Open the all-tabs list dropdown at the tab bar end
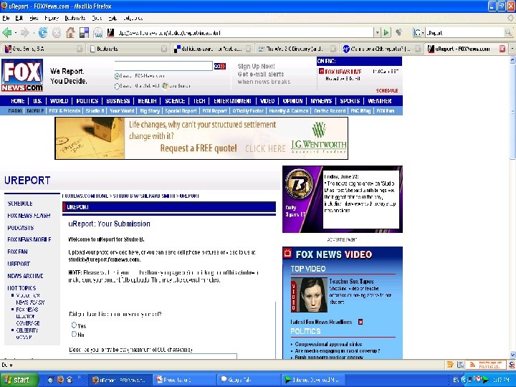 coord(512,49)
